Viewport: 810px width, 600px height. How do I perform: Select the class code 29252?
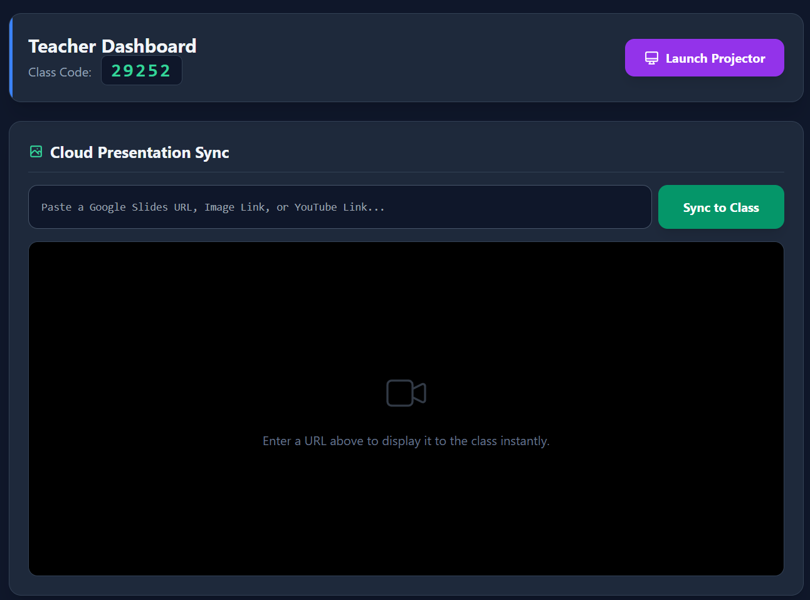(141, 71)
